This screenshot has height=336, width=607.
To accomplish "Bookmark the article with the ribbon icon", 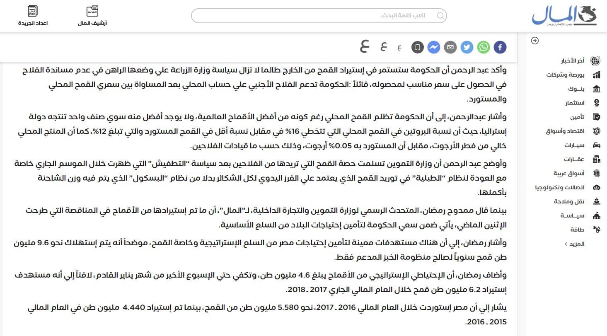I will click(417, 47).
